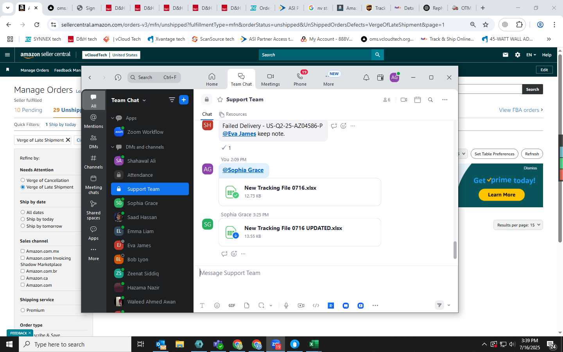The image size is (563, 352).
Task: Search within Support Team chat
Action: tap(430, 100)
